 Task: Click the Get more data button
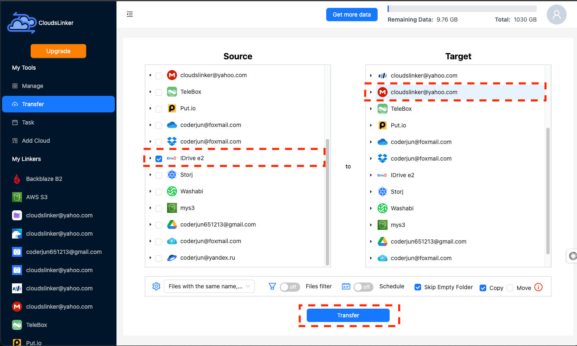[352, 15]
